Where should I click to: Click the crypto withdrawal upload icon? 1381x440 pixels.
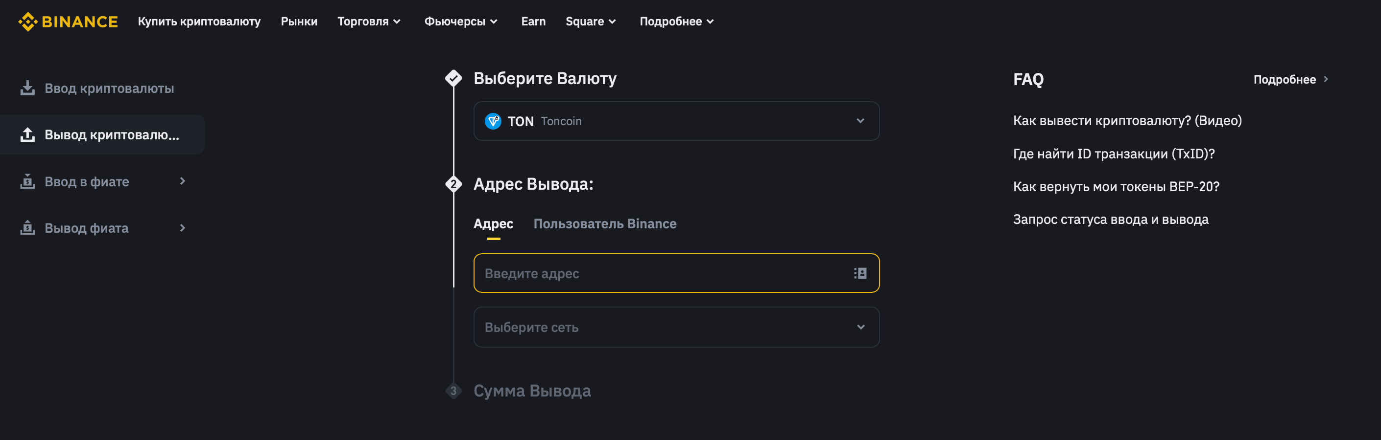[x=27, y=134]
